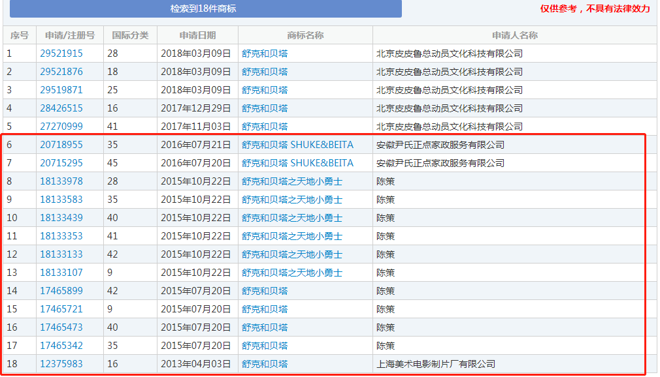Open application number 17465473
The image size is (660, 377).
tap(61, 327)
